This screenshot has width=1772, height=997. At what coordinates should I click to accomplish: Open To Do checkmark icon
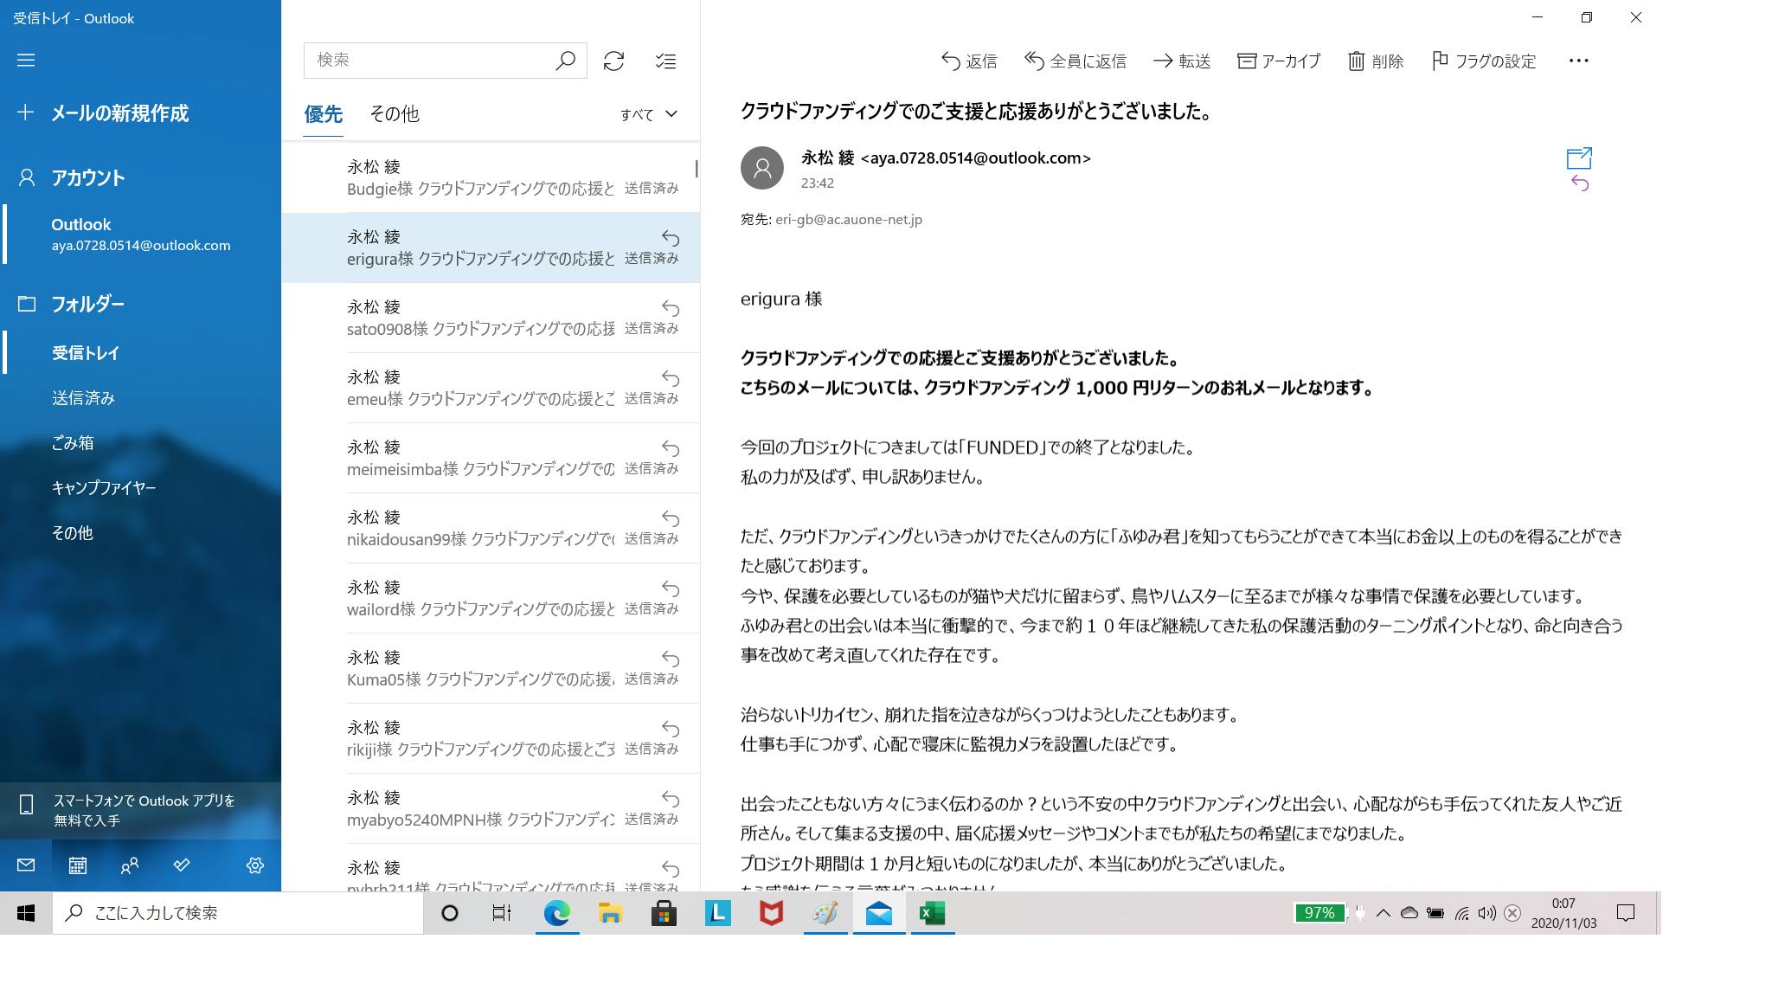[182, 865]
